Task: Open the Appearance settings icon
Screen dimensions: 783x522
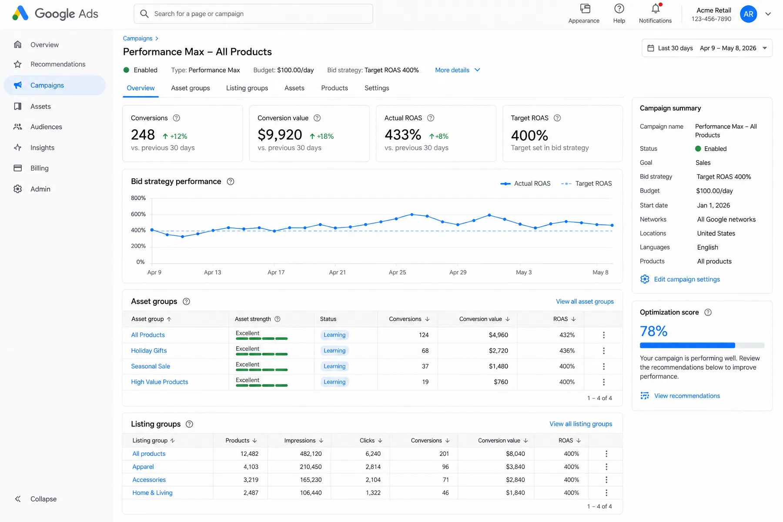Action: point(585,9)
